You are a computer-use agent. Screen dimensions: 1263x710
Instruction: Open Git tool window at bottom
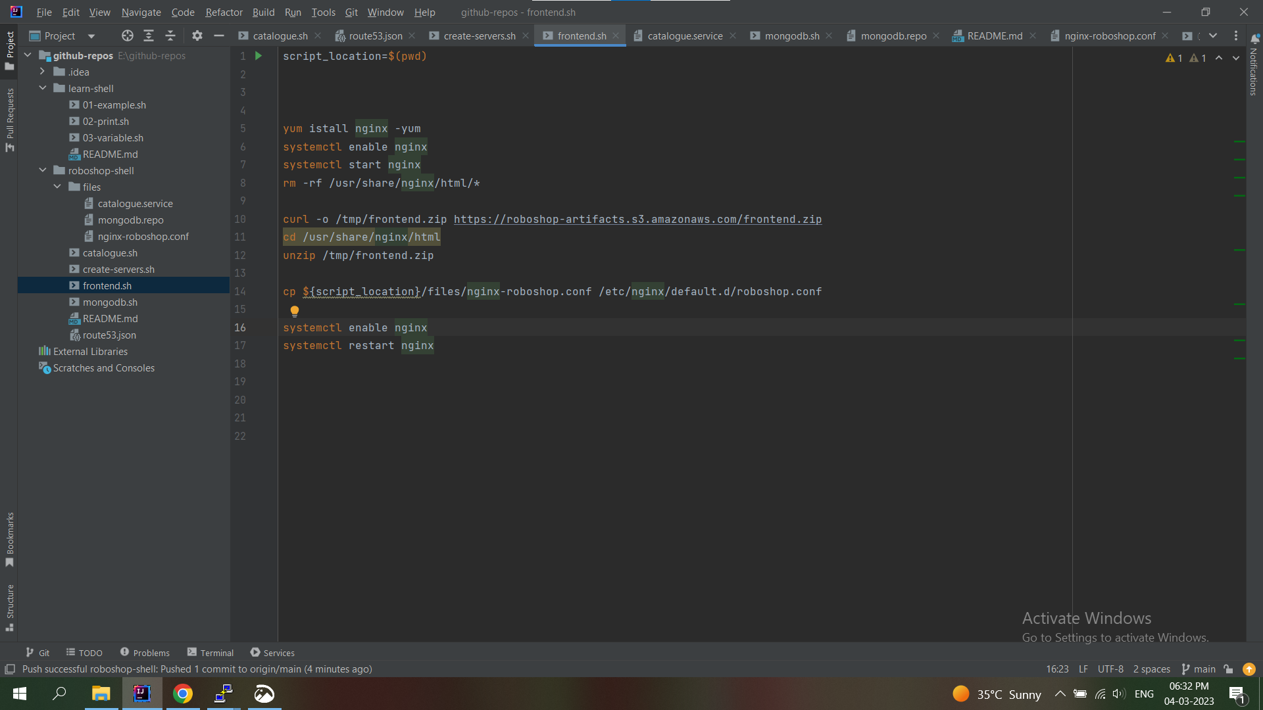pyautogui.click(x=37, y=653)
